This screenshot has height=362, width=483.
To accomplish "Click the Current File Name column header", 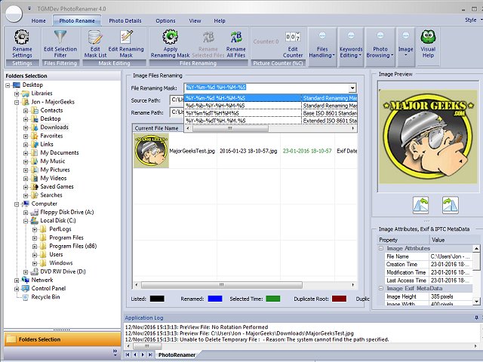I will tap(157, 128).
